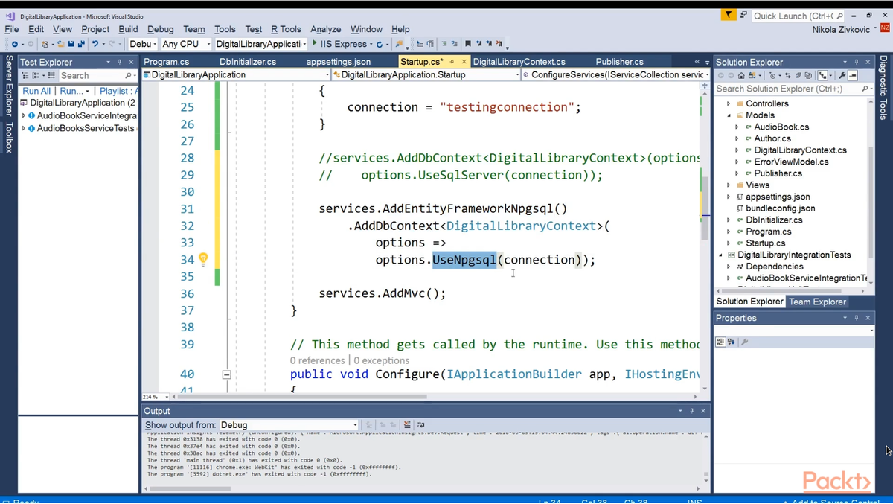Toggle the nested view icon in Solution Explorer

click(x=823, y=75)
